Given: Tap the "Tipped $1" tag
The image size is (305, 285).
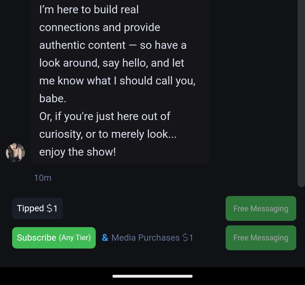Looking at the screenshot, I should [37, 208].
